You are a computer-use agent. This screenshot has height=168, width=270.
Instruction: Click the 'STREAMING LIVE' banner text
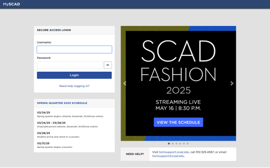tap(178, 102)
